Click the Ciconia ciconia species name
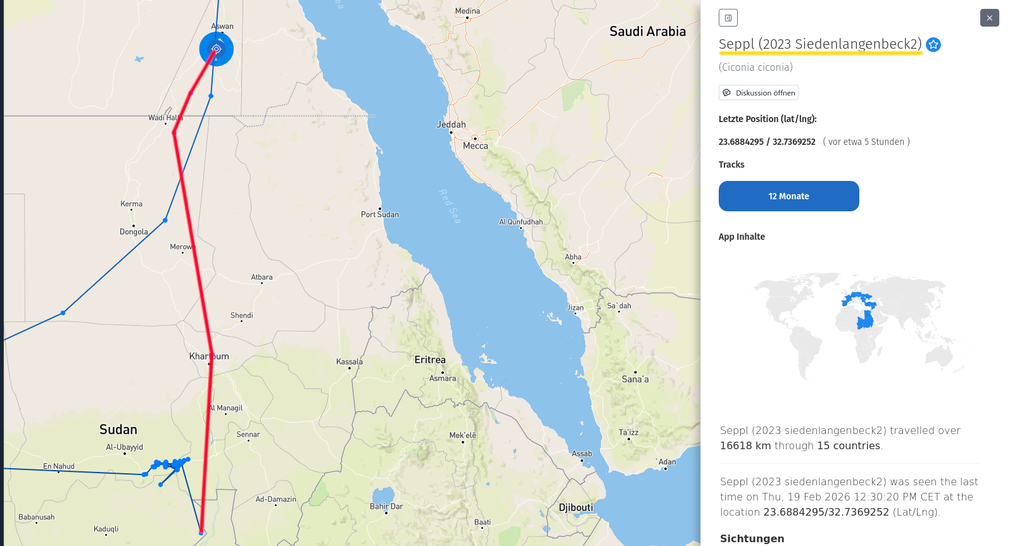The height and width of the screenshot is (546, 1017). tap(755, 67)
